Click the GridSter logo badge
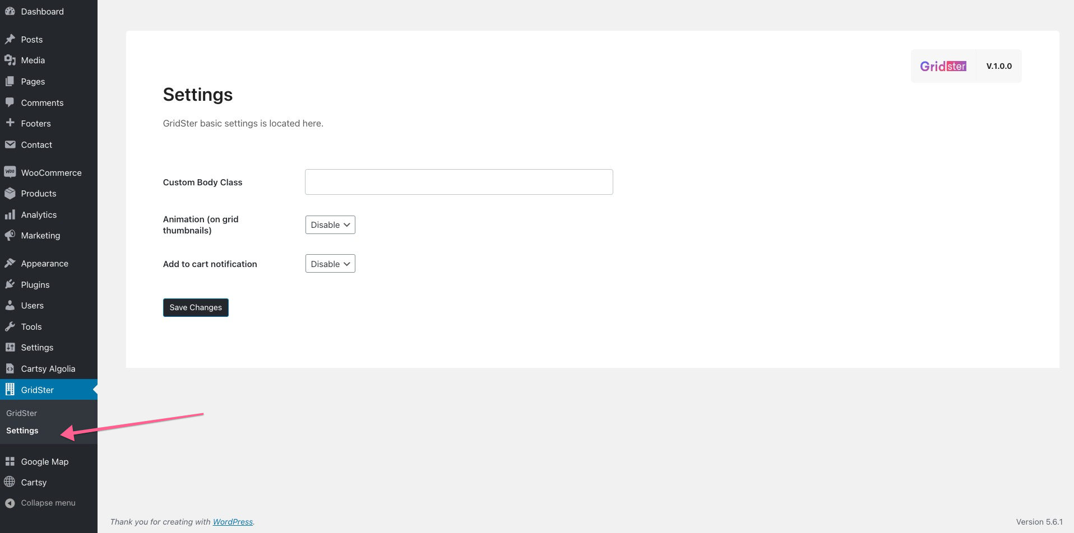Screen dimensions: 1074x533 pos(943,66)
